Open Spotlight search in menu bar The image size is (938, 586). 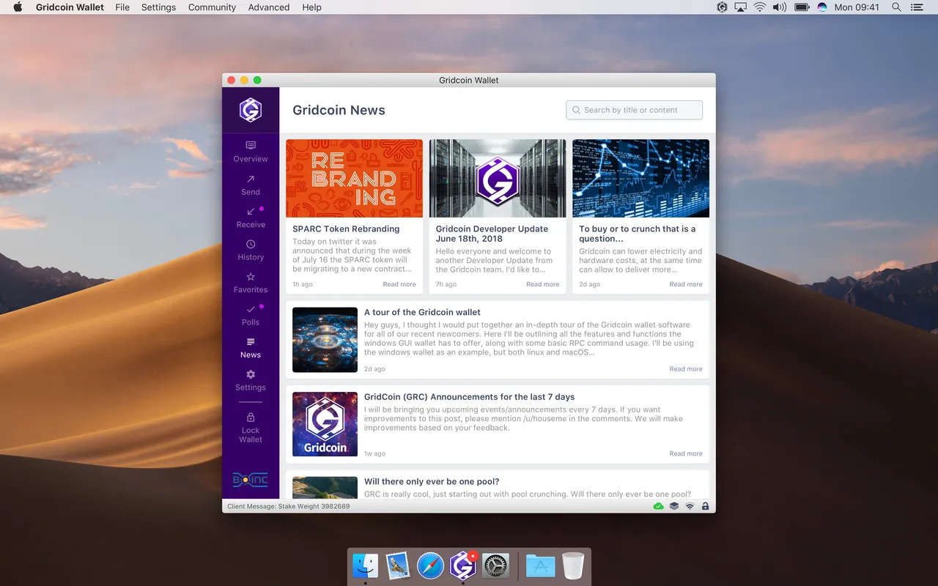click(896, 7)
